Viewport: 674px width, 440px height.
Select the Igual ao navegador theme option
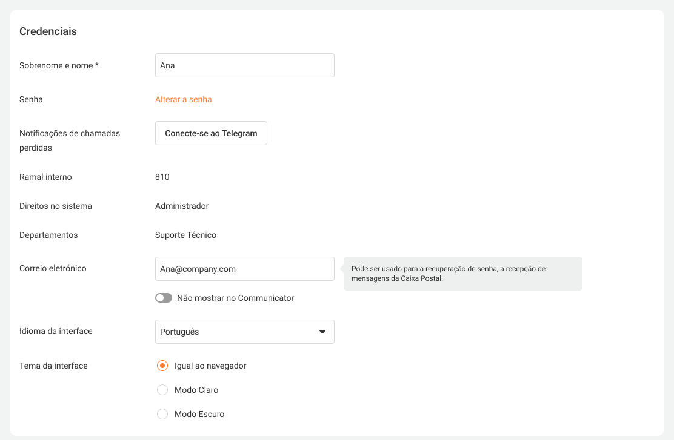(x=162, y=366)
